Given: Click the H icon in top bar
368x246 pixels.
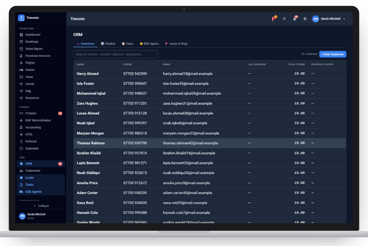Looking at the screenshot, I should pyautogui.click(x=284, y=19).
